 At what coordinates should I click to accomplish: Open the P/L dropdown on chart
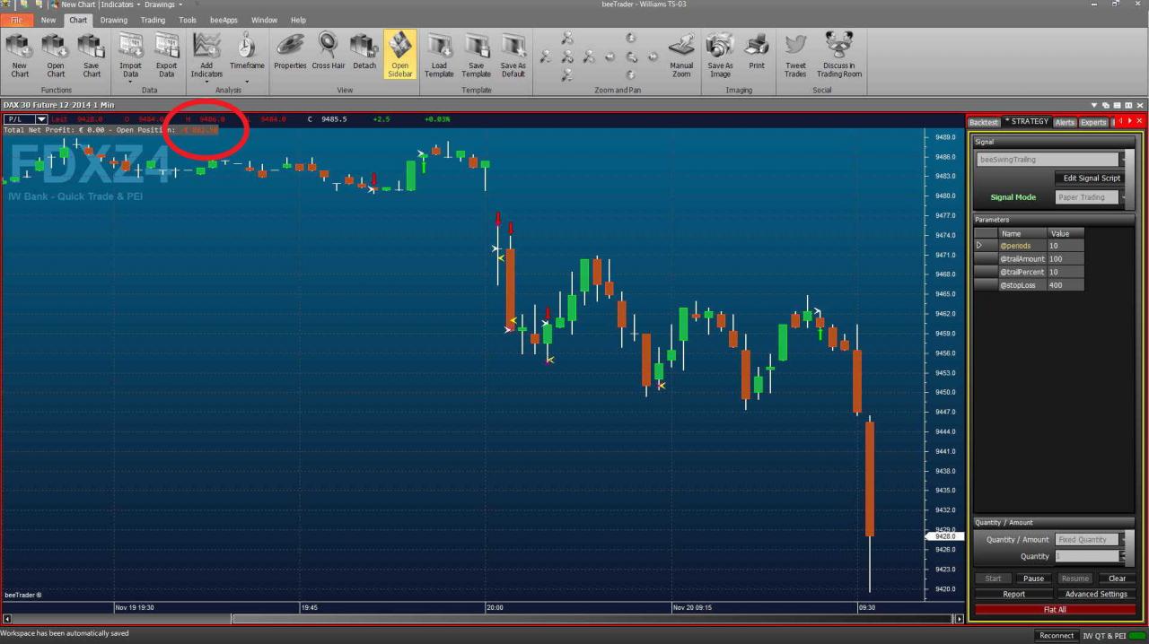click(40, 119)
